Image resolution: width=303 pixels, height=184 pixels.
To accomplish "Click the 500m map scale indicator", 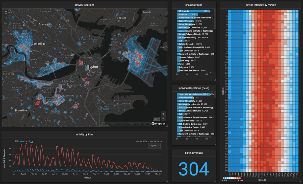I will (157, 119).
